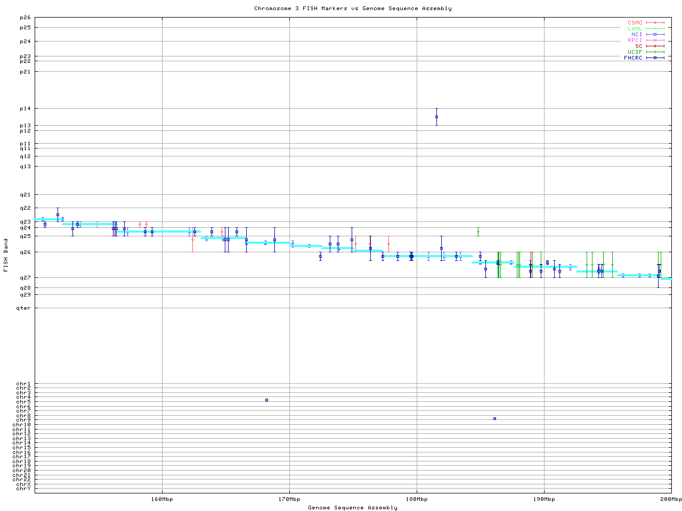The width and height of the screenshot is (682, 511).
Task: Click the chrY y-axis label
Action: 23,489
